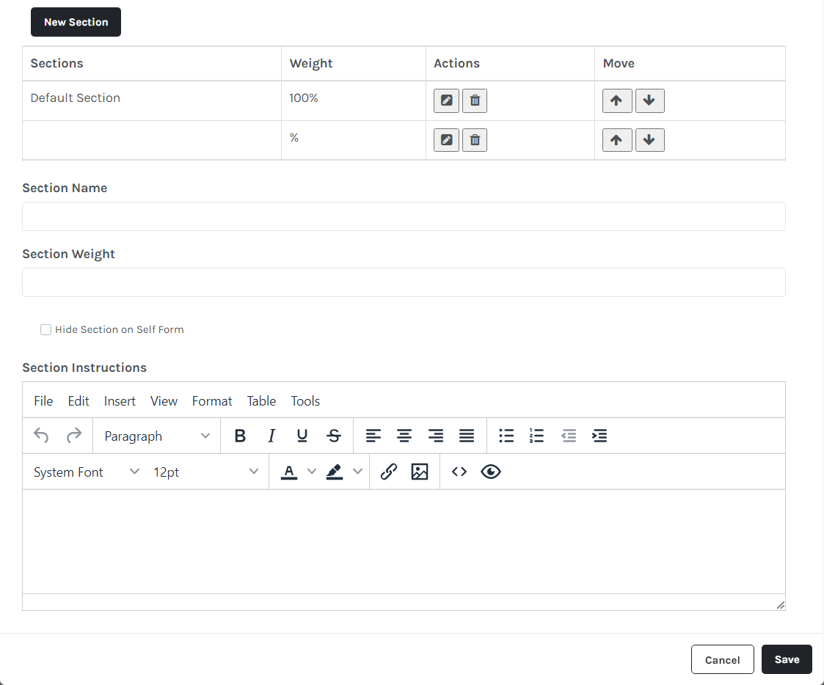This screenshot has height=685, width=824.
Task: Open the 12pt font size dropdown
Action: pos(206,472)
